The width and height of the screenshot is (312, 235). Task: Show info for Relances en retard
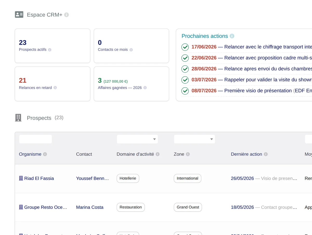point(55,88)
